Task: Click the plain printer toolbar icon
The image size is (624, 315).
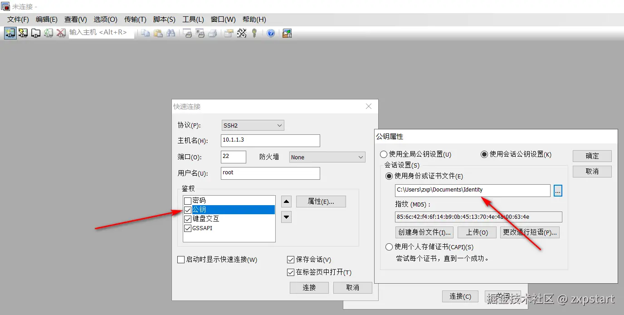Action: [213, 33]
